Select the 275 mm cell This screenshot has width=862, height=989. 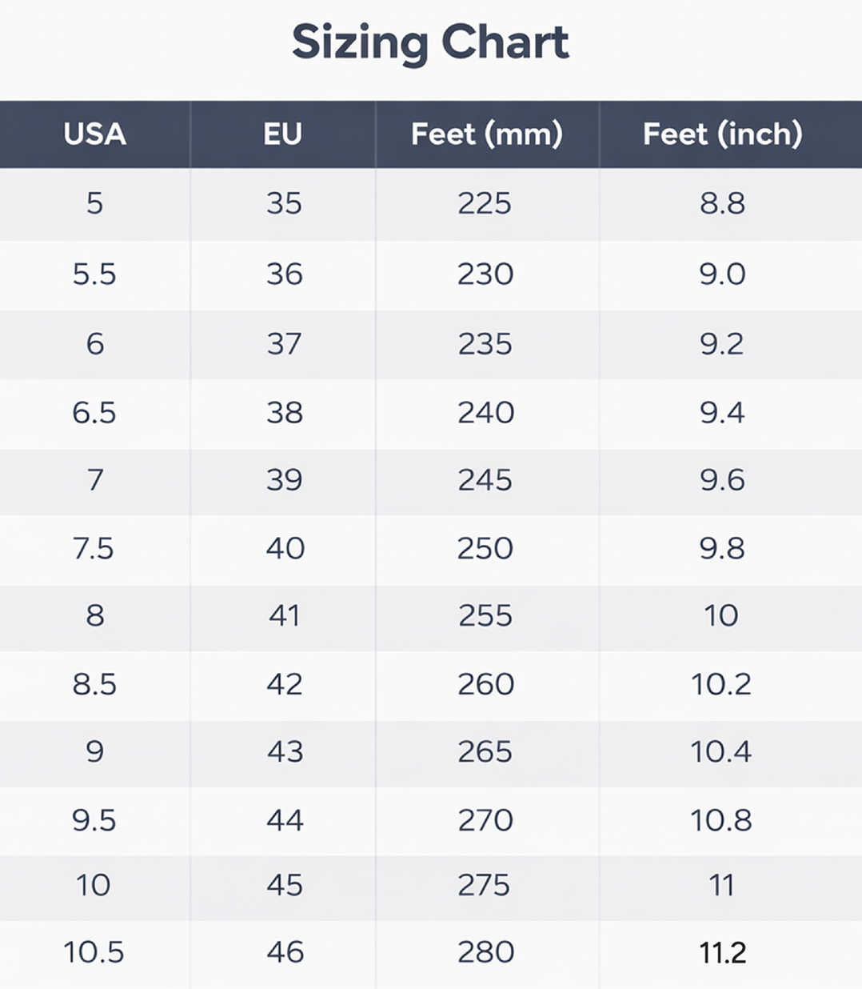[x=485, y=885]
